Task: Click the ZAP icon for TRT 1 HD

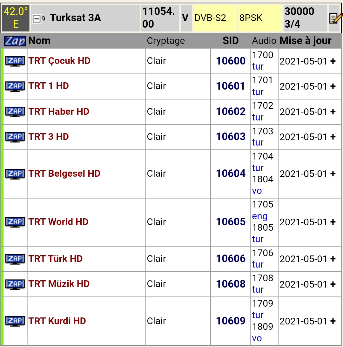Action: 15,86
